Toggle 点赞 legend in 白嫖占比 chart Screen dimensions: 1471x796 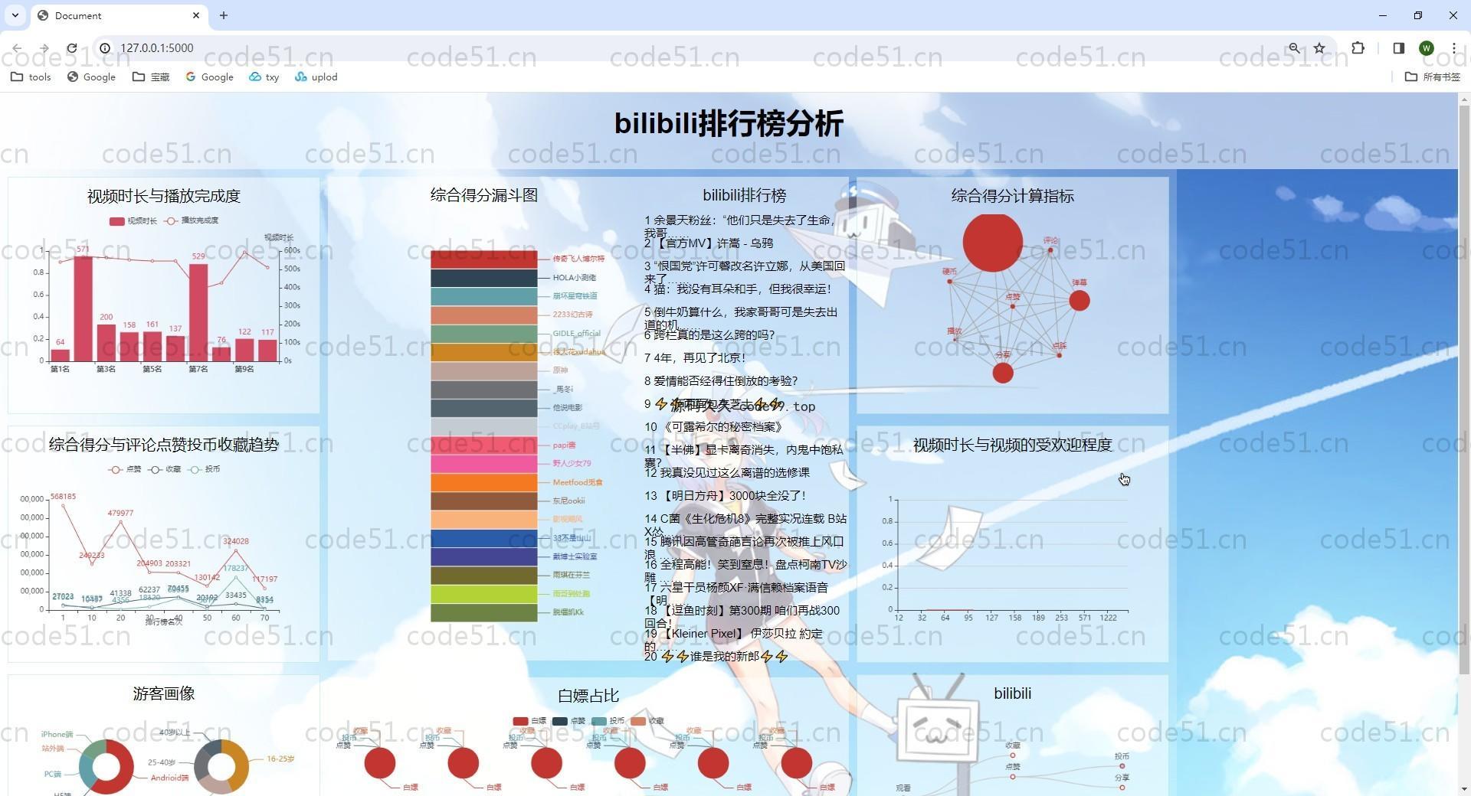pyautogui.click(x=568, y=721)
